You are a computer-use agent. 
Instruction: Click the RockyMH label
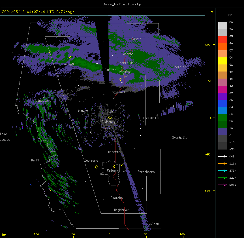69,64
